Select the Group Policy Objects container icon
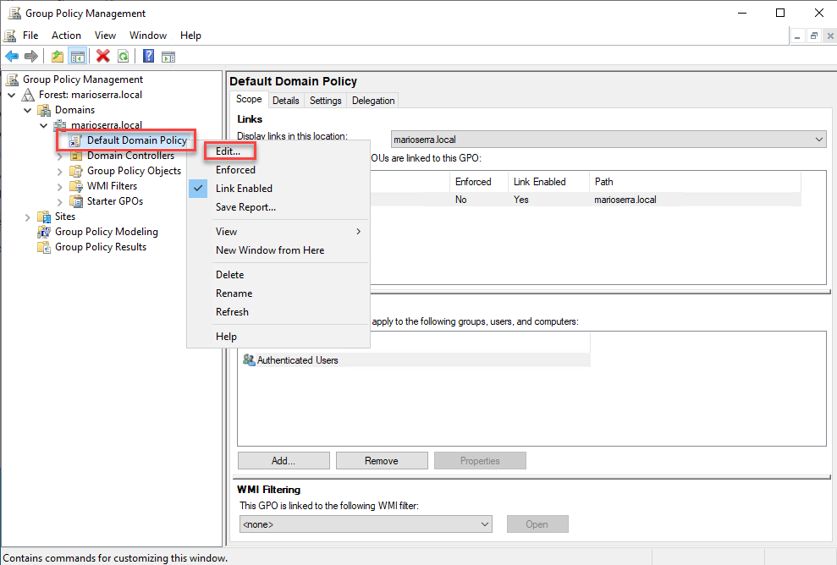Screen dimensions: 837x565 click(x=76, y=171)
